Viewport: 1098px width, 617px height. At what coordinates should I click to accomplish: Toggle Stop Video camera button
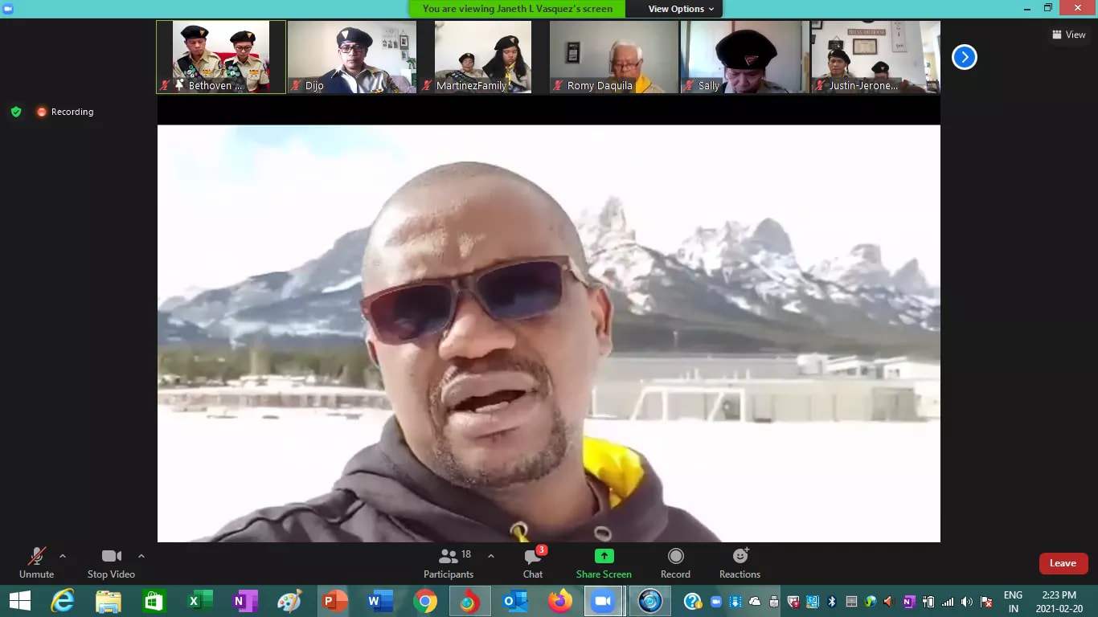point(111,563)
